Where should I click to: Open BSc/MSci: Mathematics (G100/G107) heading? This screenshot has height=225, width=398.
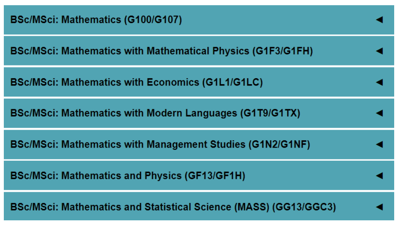pos(96,20)
